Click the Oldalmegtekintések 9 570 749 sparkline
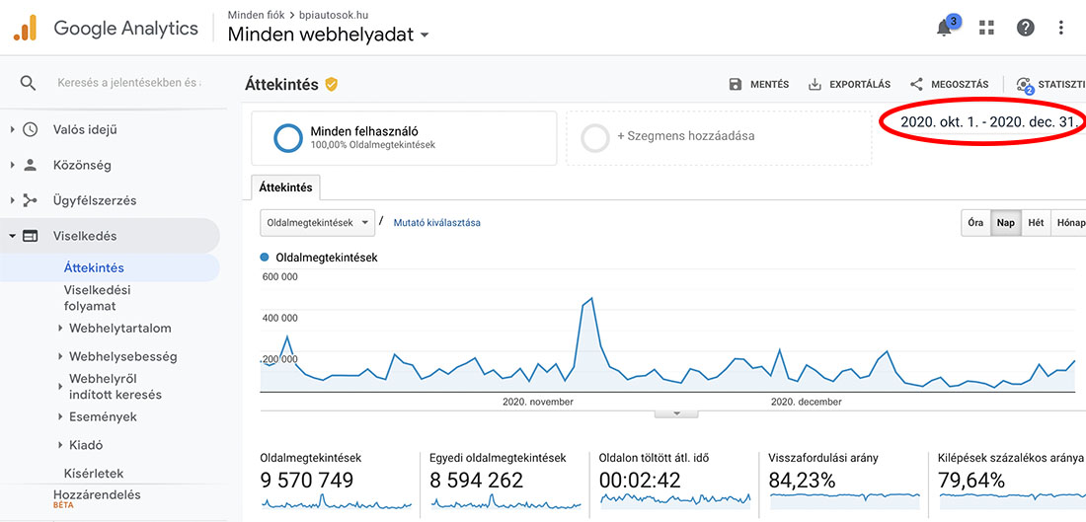 pos(337,502)
